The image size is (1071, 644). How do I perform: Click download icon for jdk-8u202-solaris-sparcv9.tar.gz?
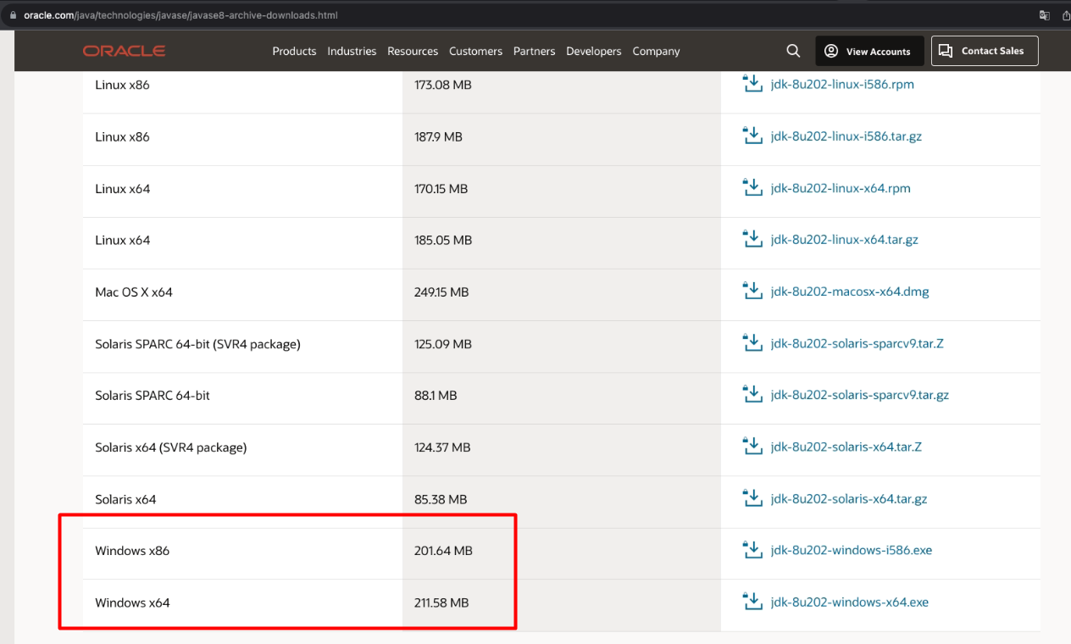[752, 395]
